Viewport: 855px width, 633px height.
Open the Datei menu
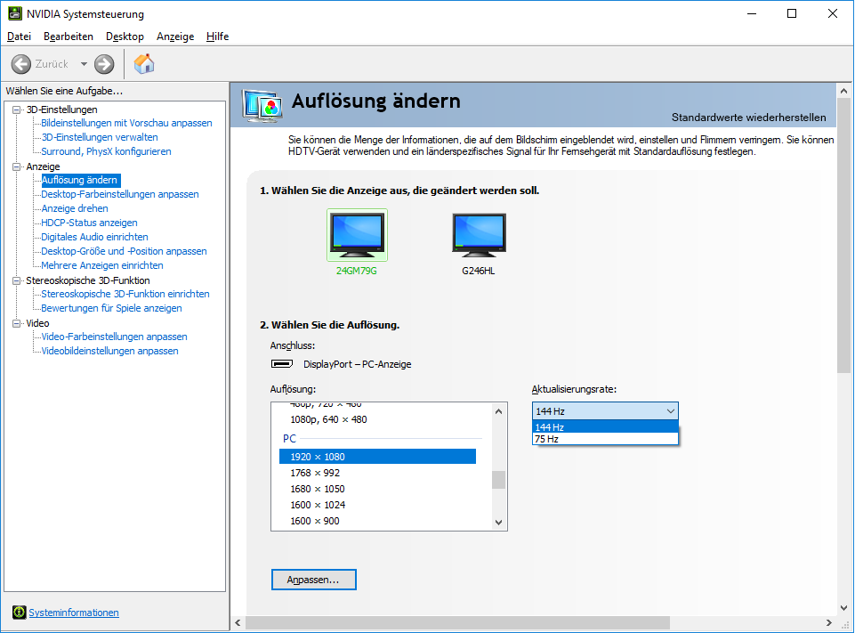pos(19,37)
